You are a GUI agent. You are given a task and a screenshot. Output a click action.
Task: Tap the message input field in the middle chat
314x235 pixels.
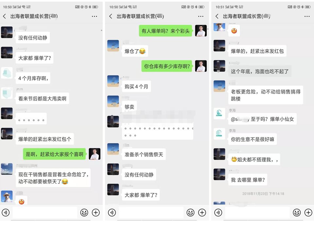coord(151,212)
